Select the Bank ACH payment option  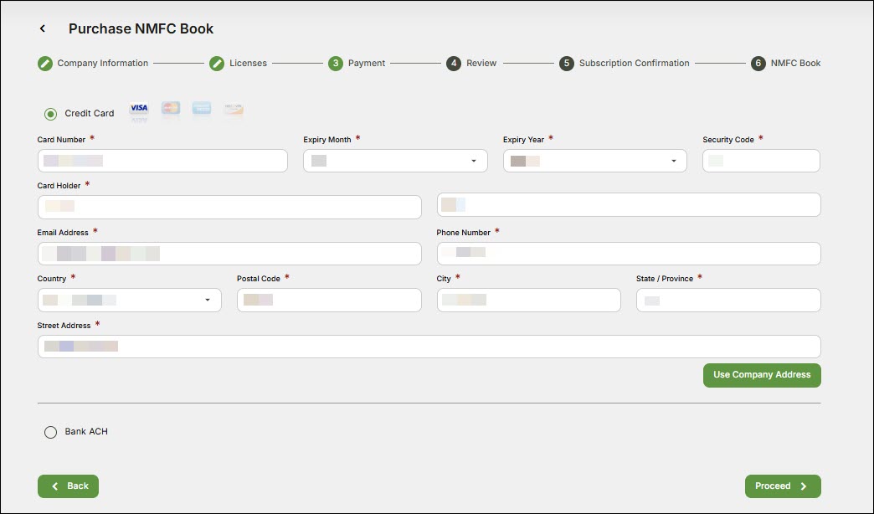[x=51, y=432]
